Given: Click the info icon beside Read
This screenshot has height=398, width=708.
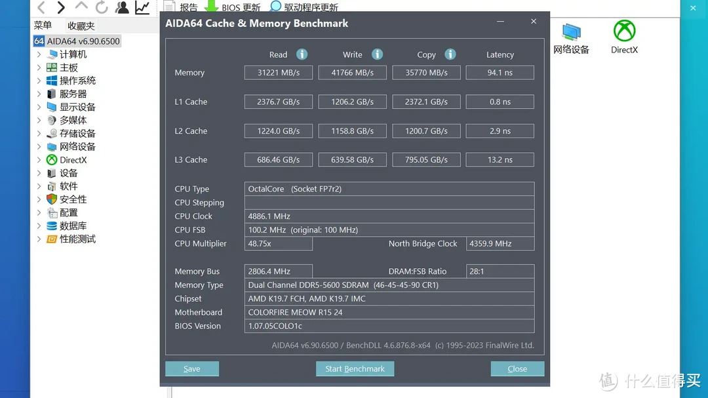Looking at the screenshot, I should pyautogui.click(x=302, y=54).
